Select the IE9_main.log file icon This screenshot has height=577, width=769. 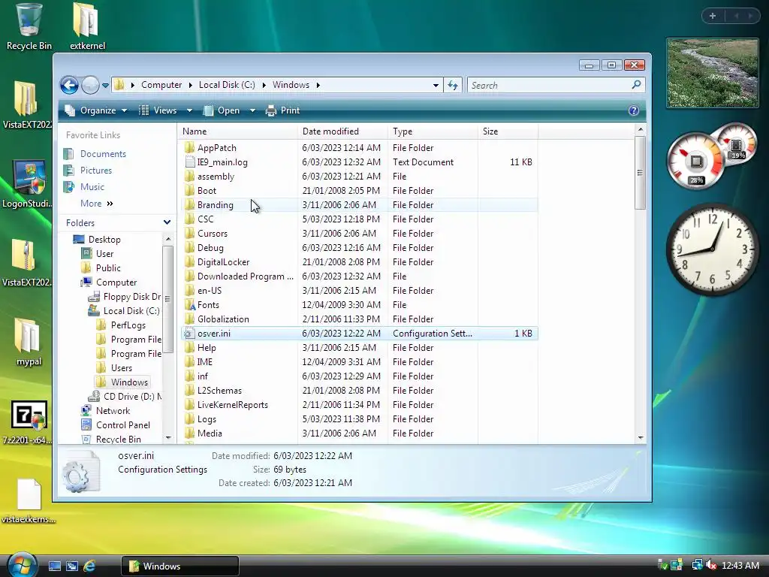pyautogui.click(x=190, y=162)
